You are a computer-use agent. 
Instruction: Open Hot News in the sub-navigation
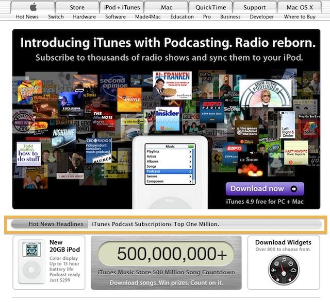click(27, 17)
